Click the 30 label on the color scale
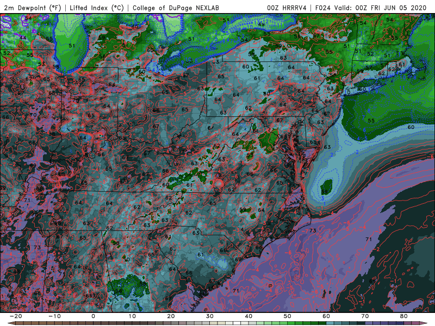Image resolution: width=435 pixels, height=326 pixels. point(210,316)
